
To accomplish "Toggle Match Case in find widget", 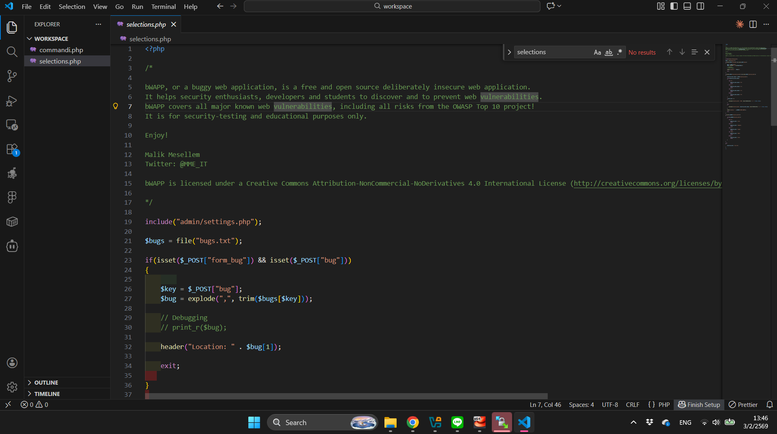I will (597, 52).
